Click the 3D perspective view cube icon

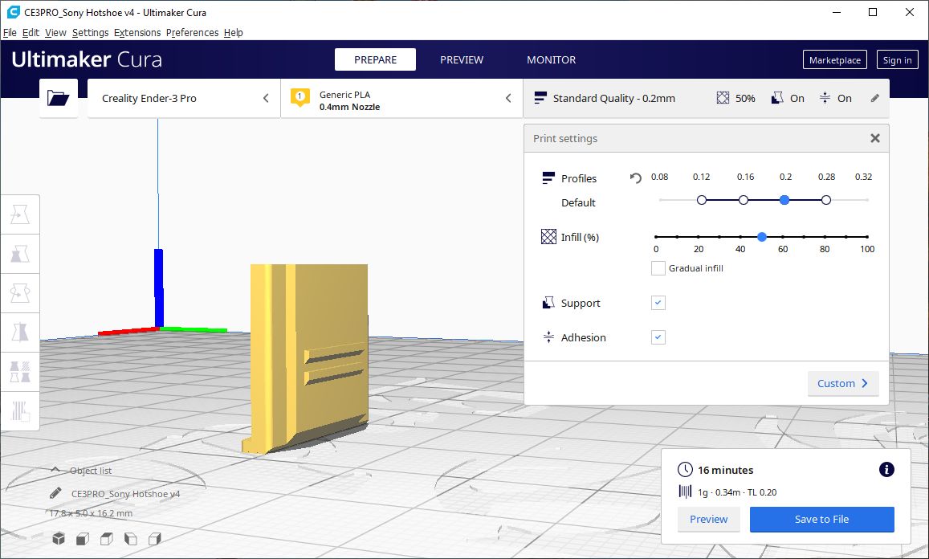(59, 538)
